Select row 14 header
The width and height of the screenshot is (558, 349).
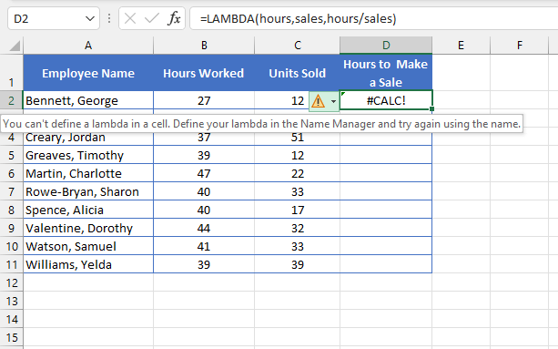point(12,320)
